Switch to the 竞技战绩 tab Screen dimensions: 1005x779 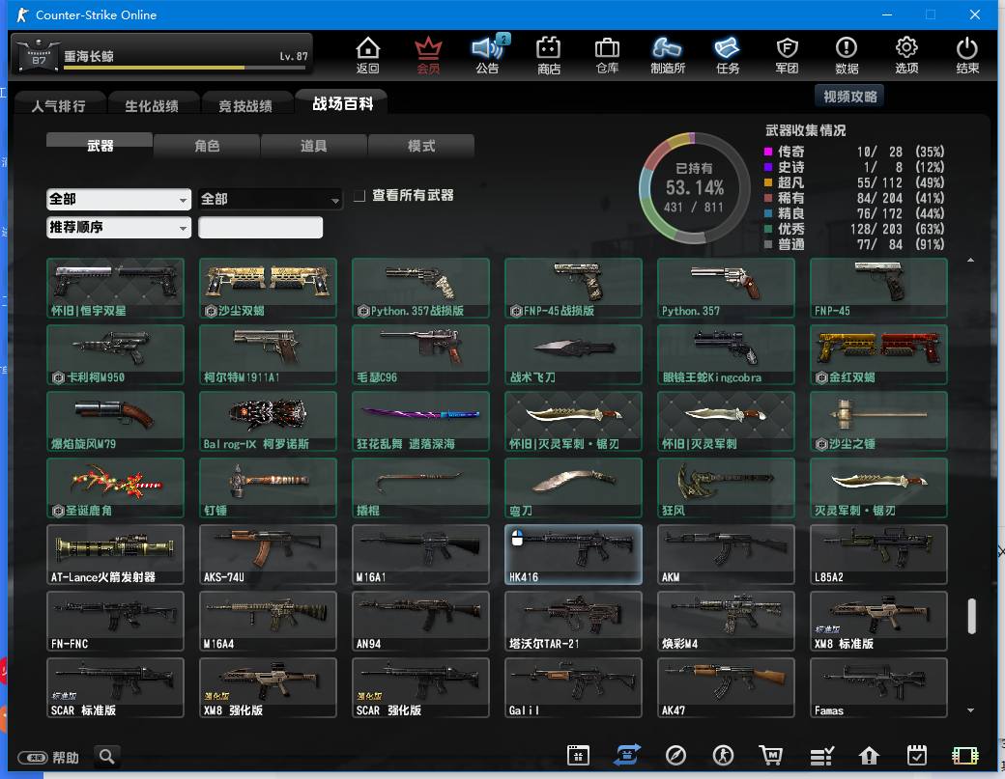point(245,105)
